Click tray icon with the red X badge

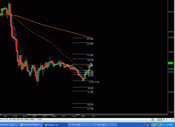coord(158,125)
